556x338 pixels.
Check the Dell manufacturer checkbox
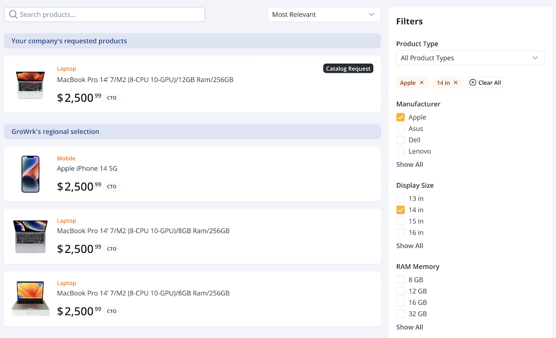(401, 140)
